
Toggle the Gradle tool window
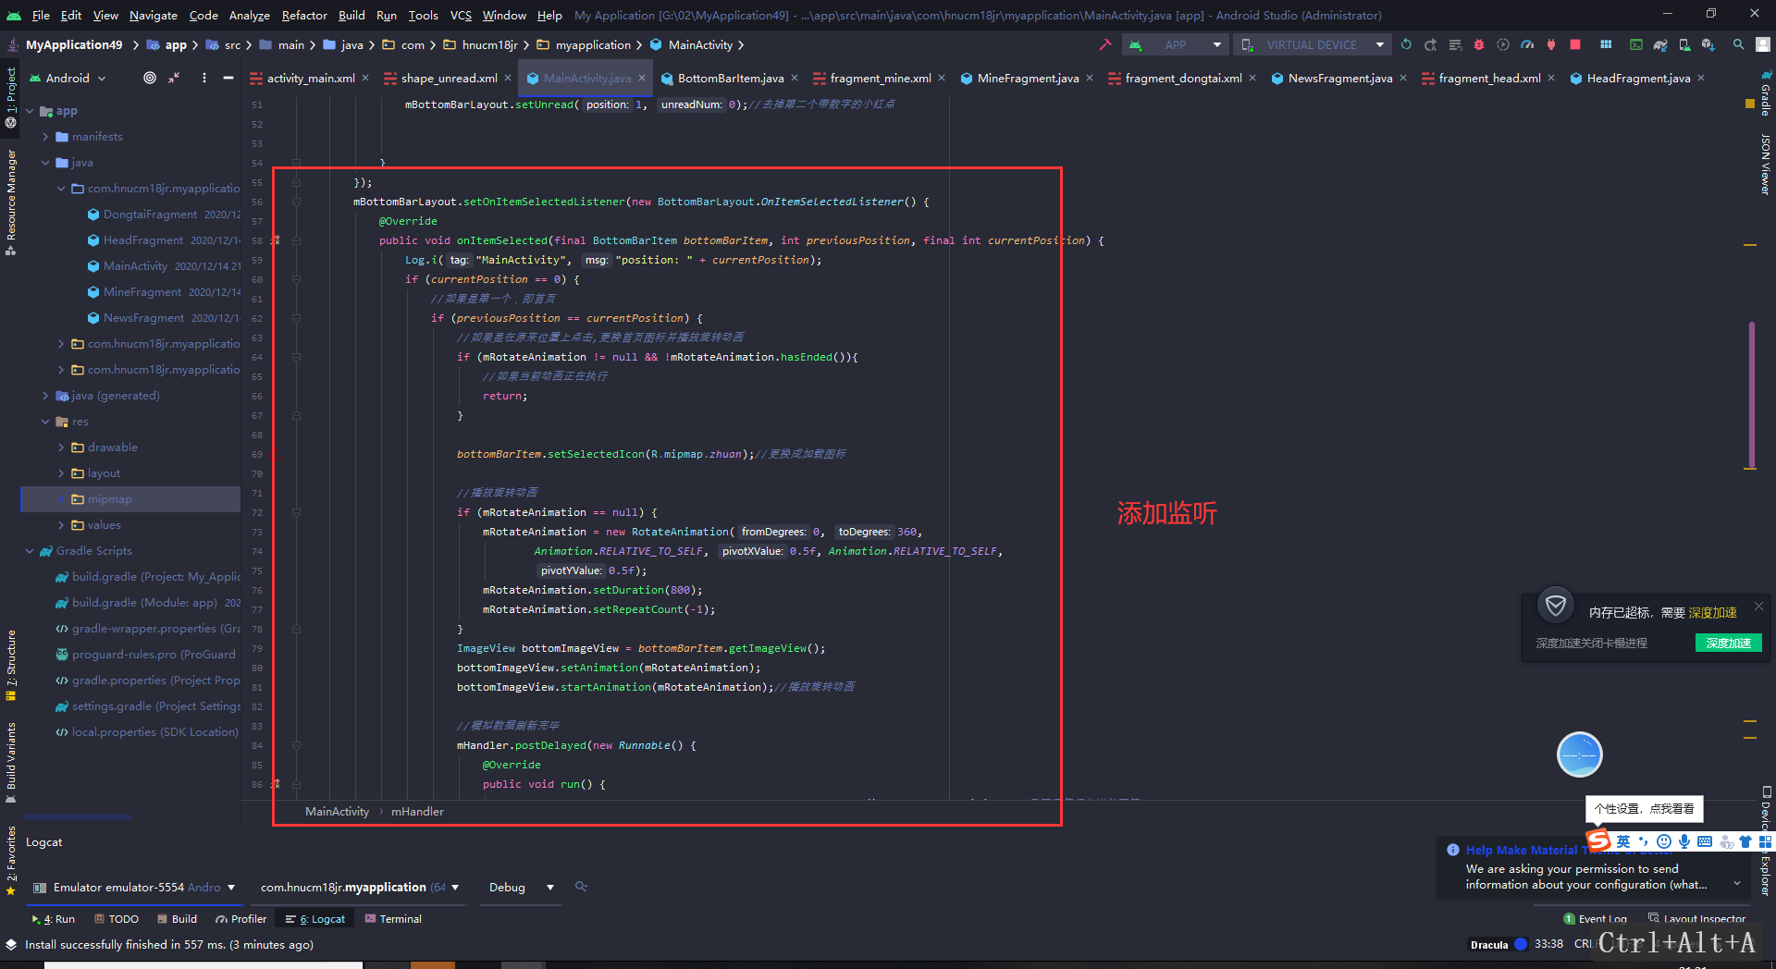(1765, 94)
